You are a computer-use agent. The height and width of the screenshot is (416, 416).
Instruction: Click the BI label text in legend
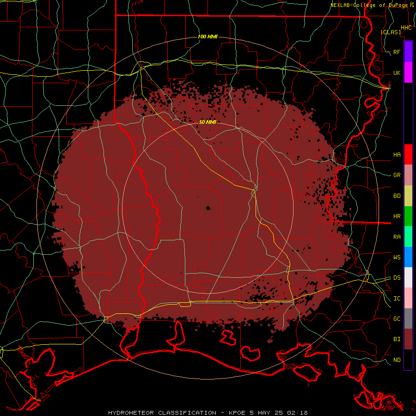click(397, 339)
